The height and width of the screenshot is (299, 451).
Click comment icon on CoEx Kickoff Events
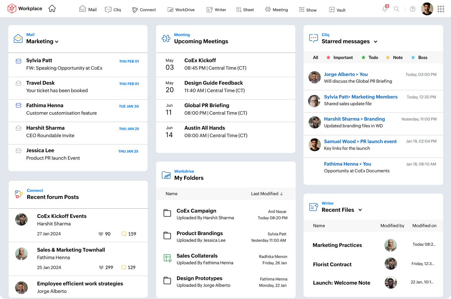pyautogui.click(x=124, y=234)
